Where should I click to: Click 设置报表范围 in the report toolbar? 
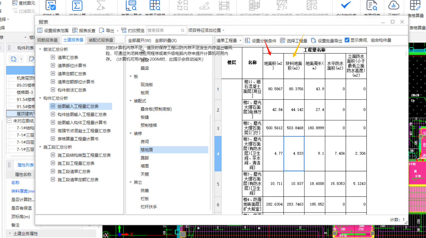point(53,30)
